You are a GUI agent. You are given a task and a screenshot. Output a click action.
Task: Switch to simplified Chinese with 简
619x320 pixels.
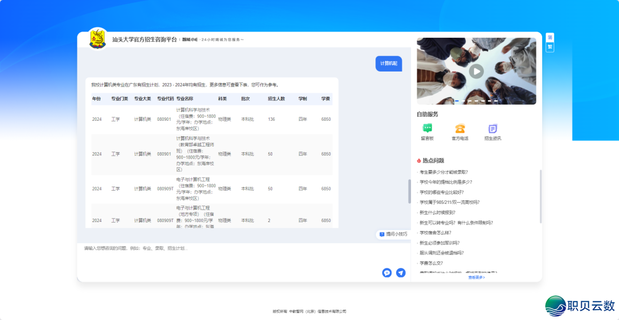pyautogui.click(x=550, y=38)
